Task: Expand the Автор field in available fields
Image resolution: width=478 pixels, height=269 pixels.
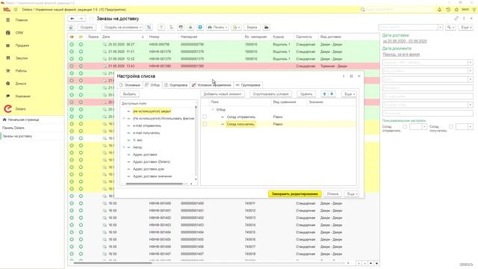Action: coord(124,147)
